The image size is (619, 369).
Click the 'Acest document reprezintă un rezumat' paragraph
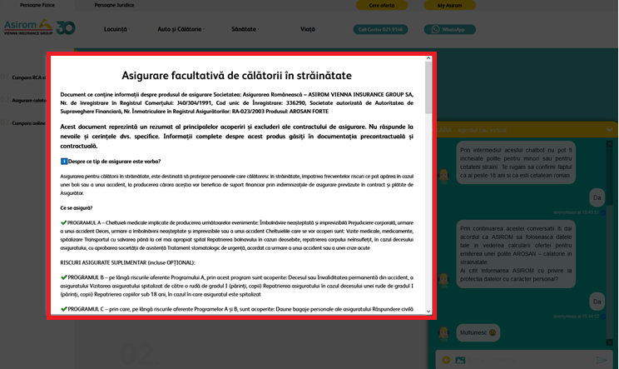coord(237,137)
